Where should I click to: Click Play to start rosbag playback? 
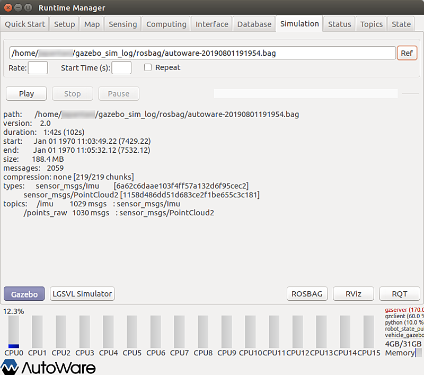tap(26, 93)
